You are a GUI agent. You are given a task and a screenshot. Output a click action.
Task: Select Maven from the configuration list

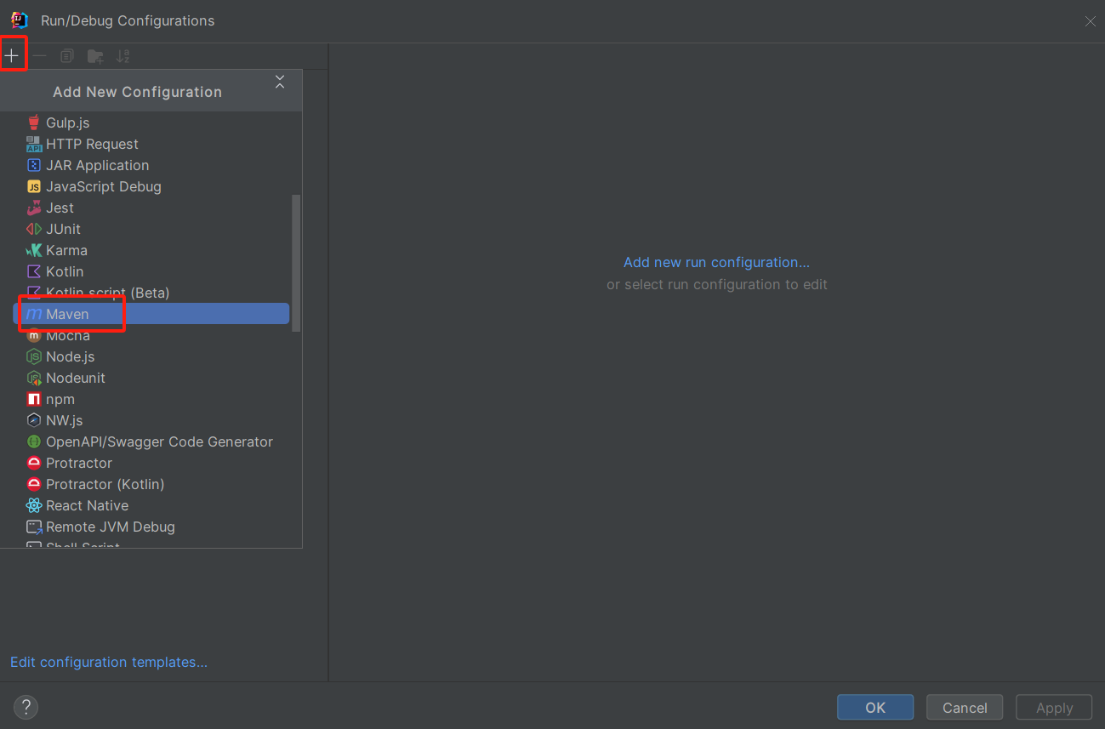tap(67, 314)
